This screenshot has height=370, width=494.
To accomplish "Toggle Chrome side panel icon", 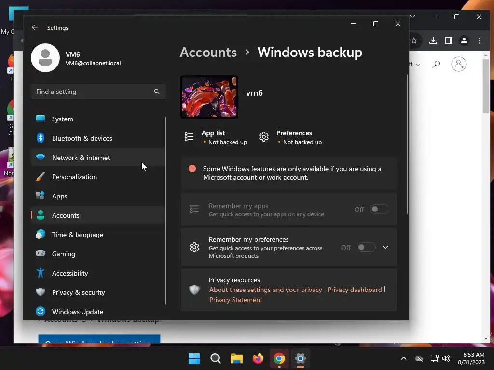I will [x=449, y=40].
